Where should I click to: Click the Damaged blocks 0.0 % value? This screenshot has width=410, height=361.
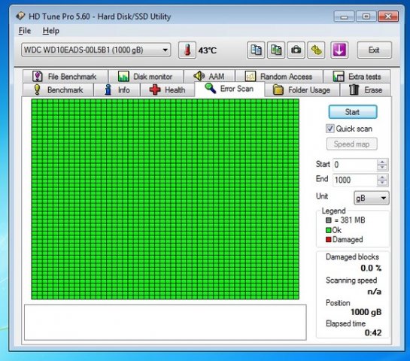pos(371,268)
